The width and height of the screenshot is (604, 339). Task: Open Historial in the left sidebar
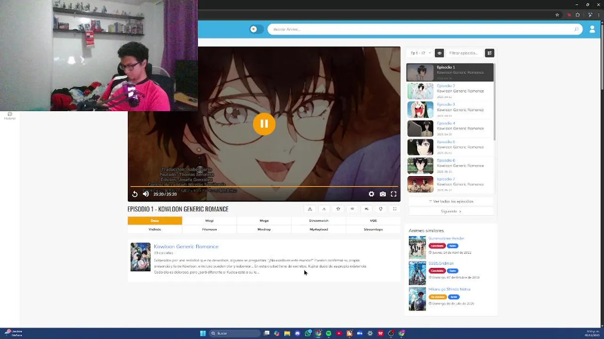click(x=10, y=116)
